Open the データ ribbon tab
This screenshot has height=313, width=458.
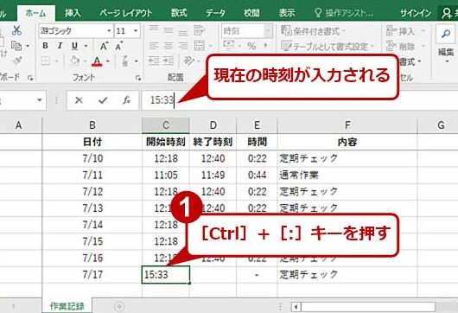215,13
